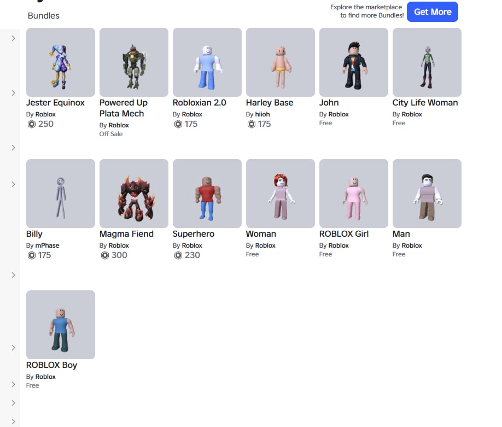Click the Robux icon under Superhero
Viewport: 502px width, 427px height.
[x=178, y=255]
